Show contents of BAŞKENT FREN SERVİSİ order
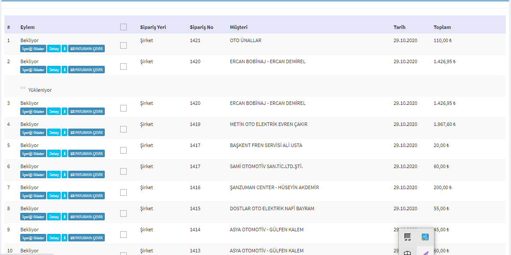 (x=33, y=154)
